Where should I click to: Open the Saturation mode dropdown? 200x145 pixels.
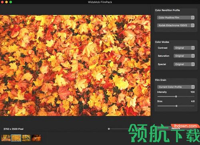coord(184,56)
